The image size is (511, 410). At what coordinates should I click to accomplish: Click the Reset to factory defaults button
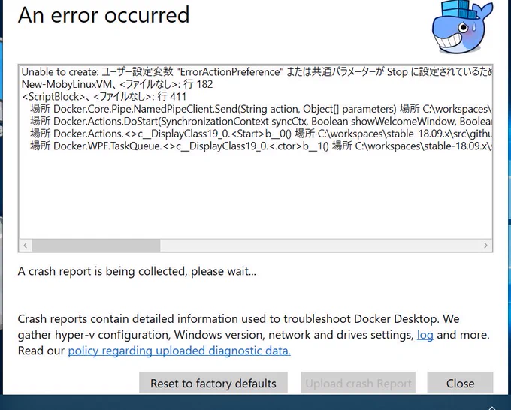(213, 383)
